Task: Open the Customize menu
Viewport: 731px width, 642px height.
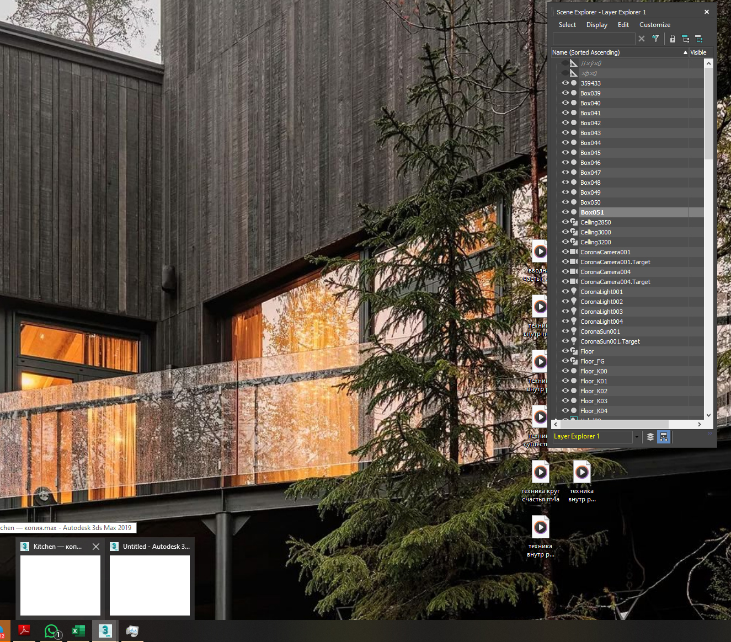Action: click(655, 25)
